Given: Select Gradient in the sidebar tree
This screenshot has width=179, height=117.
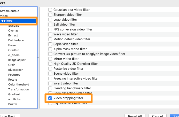Looking at the screenshot, I should tap(14, 94).
